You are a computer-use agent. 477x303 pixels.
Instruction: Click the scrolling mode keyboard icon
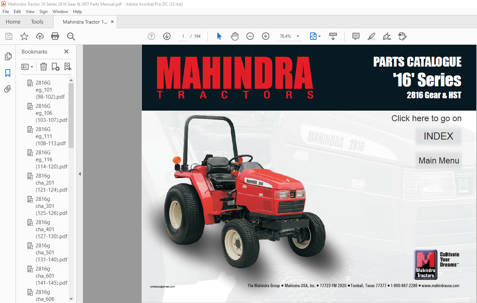333,36
